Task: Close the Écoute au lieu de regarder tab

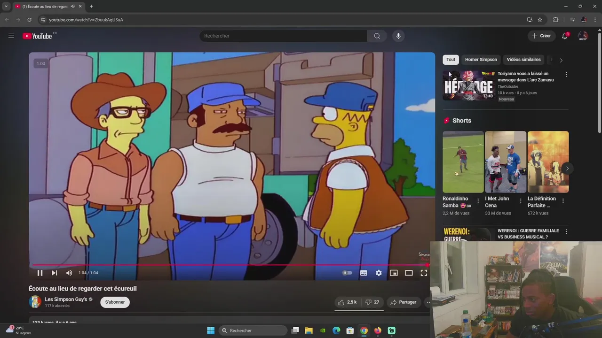Action: (x=80, y=7)
